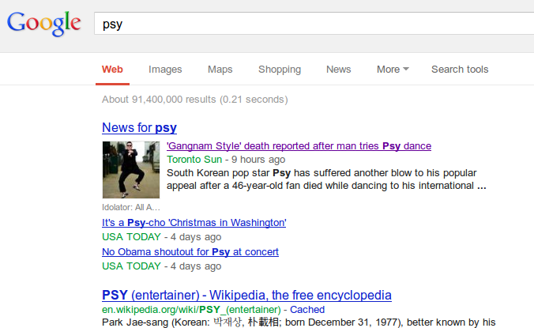
Task: Expand the More dropdown menu
Action: [x=393, y=70]
